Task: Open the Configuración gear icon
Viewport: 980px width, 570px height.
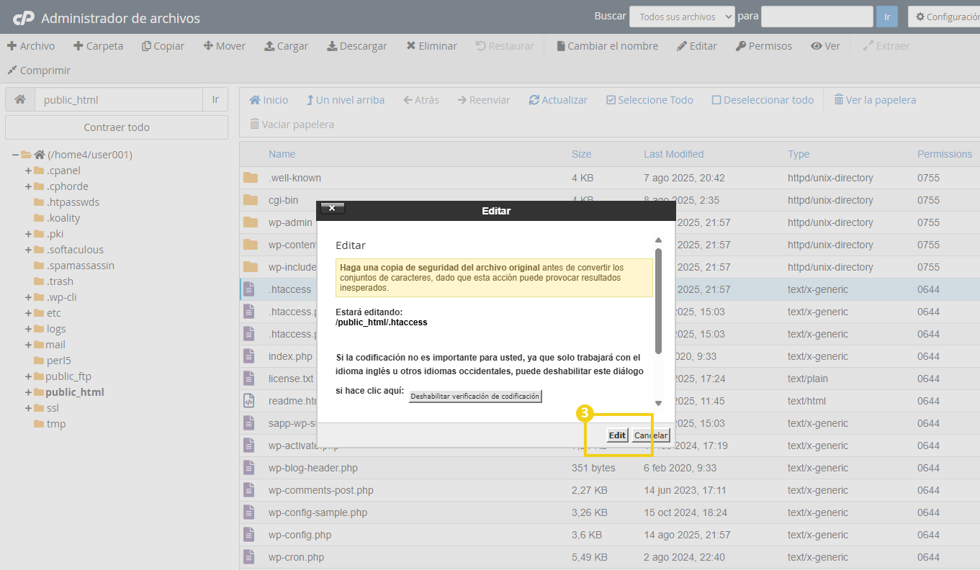Action: pyautogui.click(x=943, y=16)
